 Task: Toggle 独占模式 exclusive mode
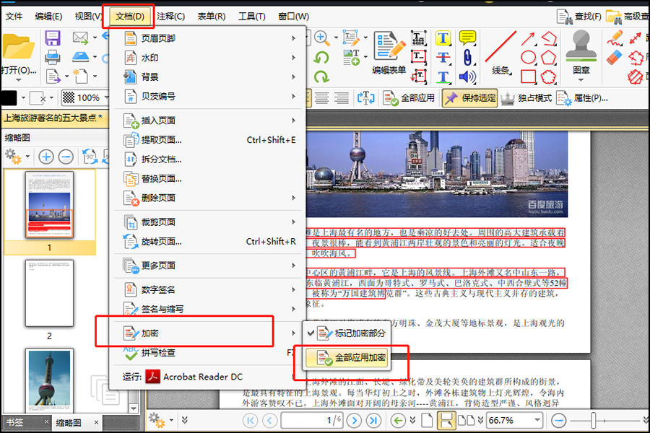526,98
